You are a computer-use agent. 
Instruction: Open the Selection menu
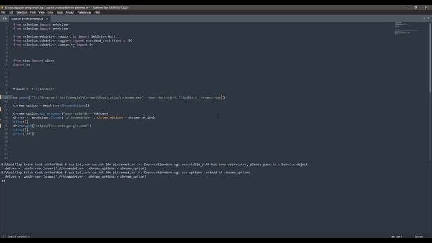tap(22, 12)
